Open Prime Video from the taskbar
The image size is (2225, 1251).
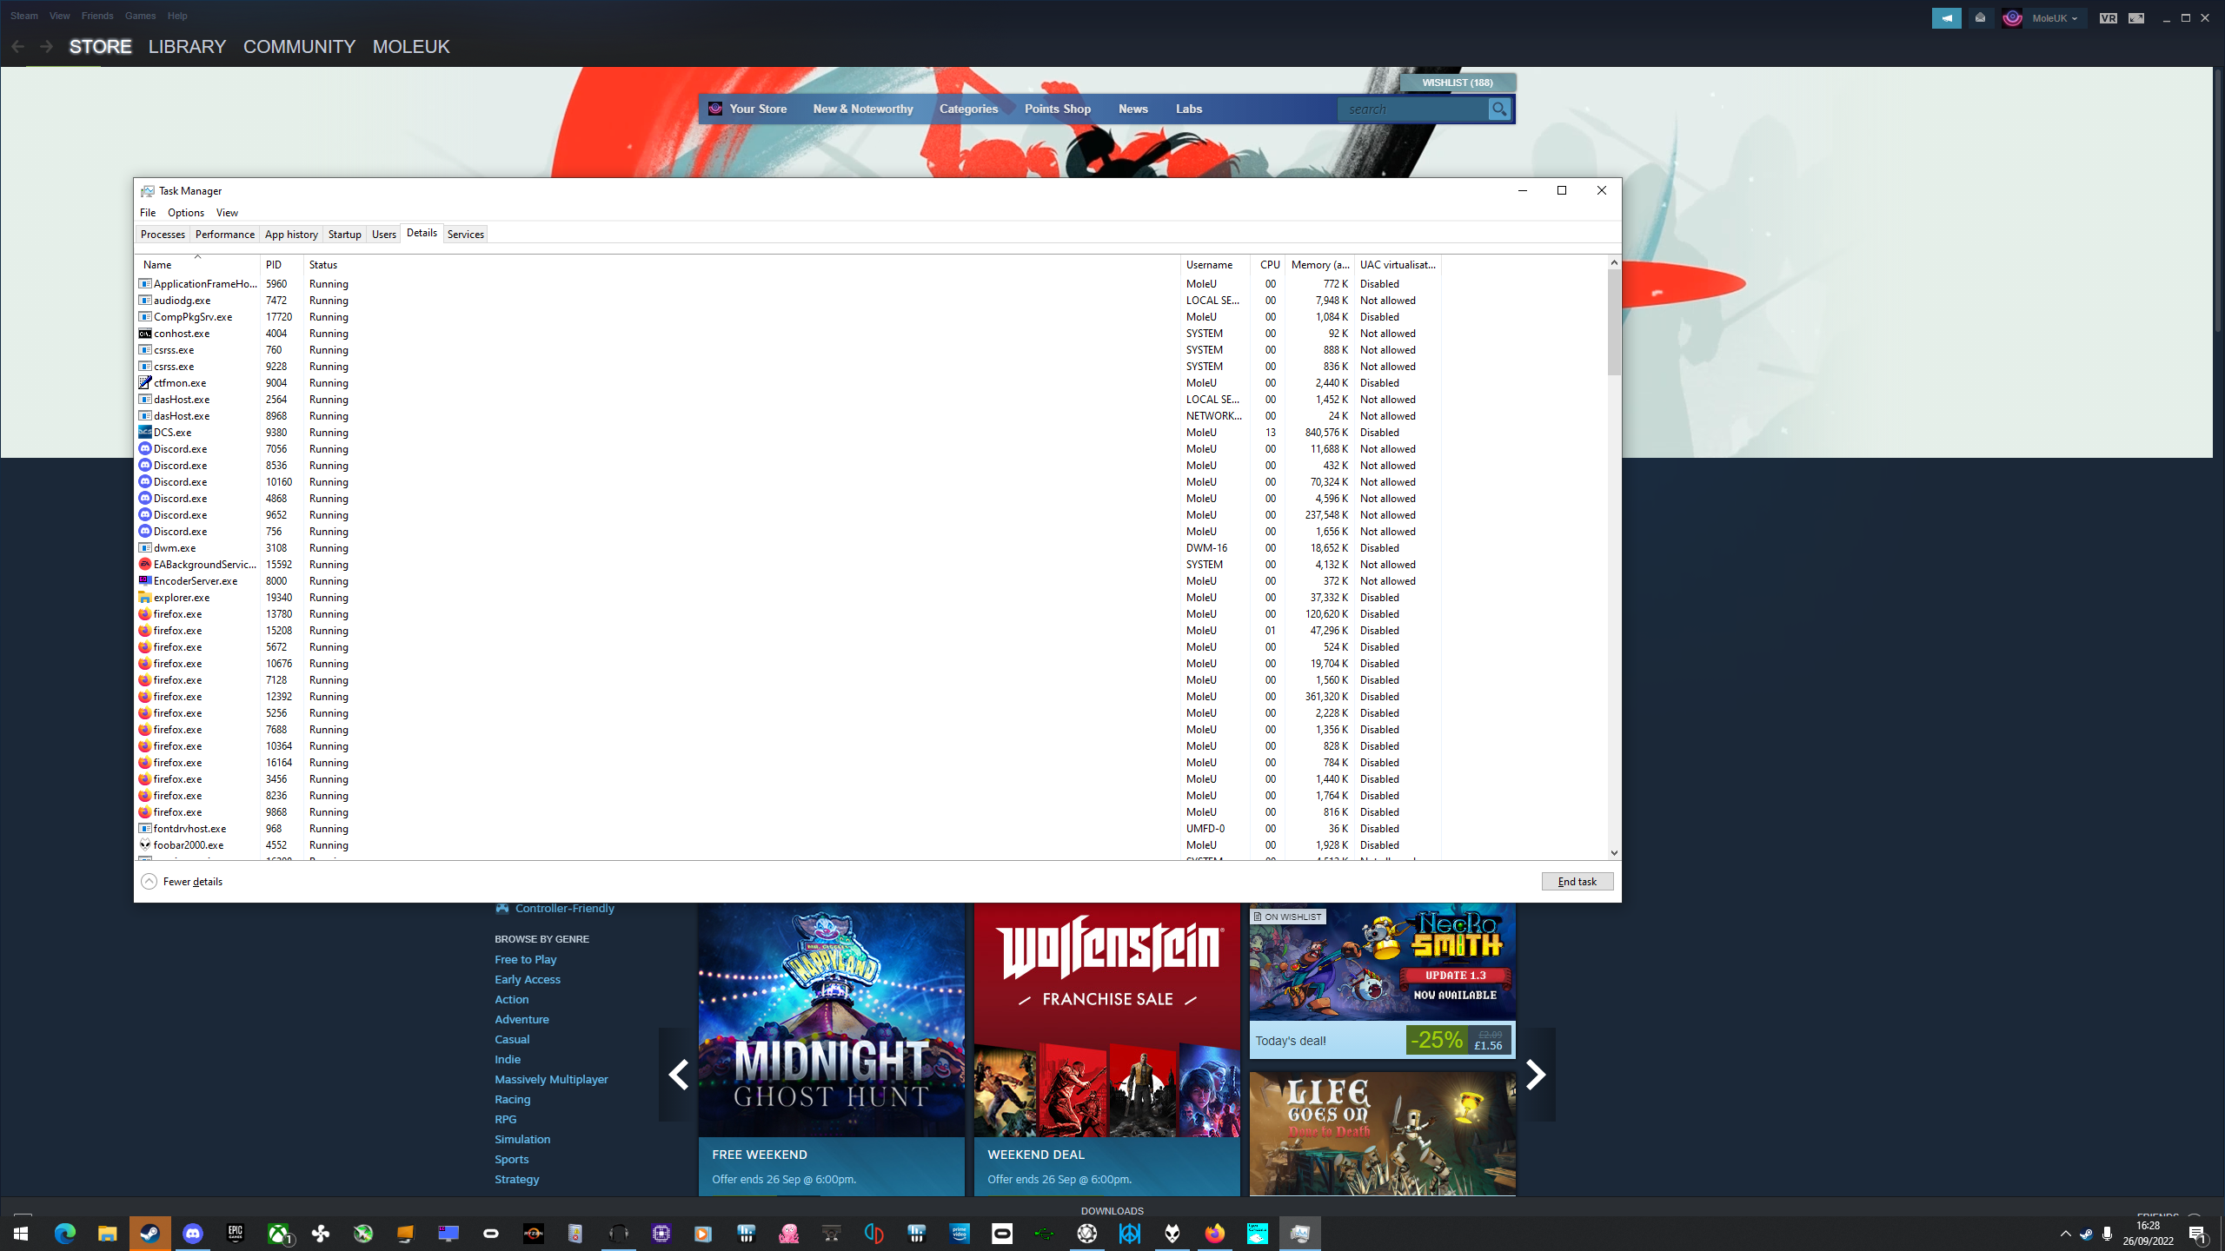coord(959,1233)
